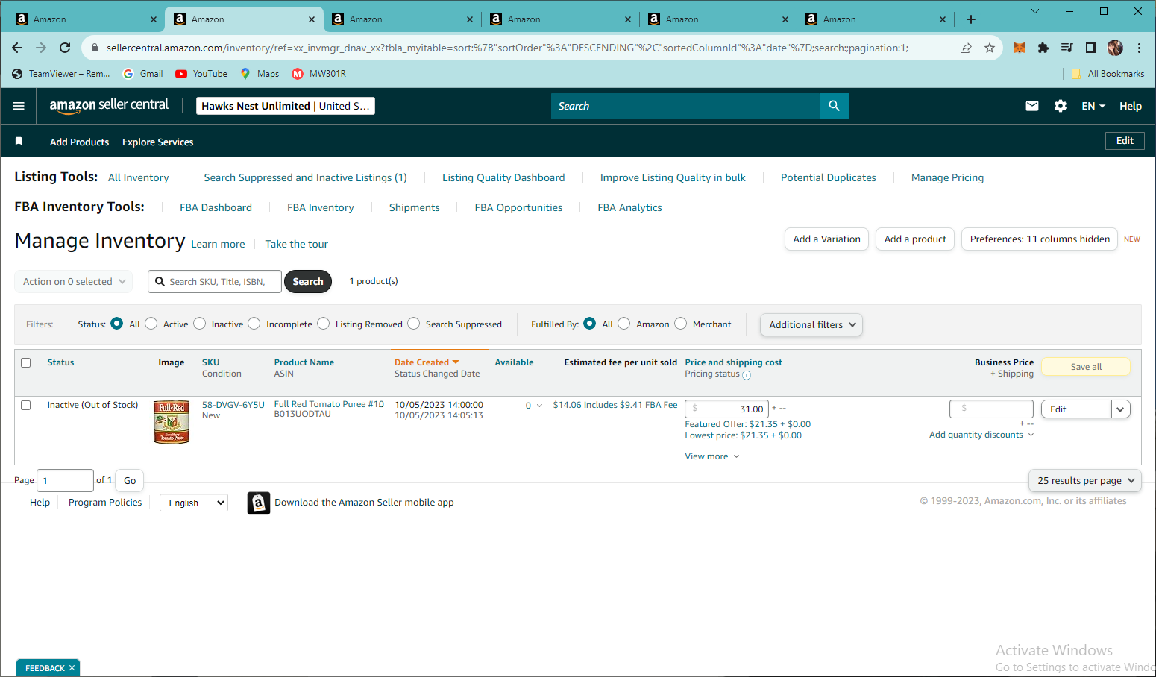Reload the page with the refresh icon
Viewport: 1156px width, 677px height.
tap(65, 48)
